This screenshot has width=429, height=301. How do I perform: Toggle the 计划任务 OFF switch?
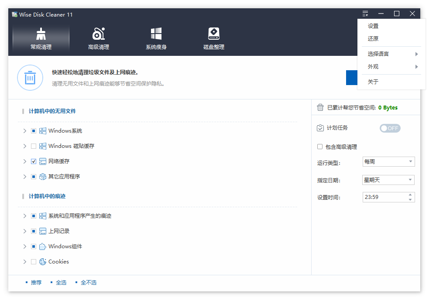(390, 128)
